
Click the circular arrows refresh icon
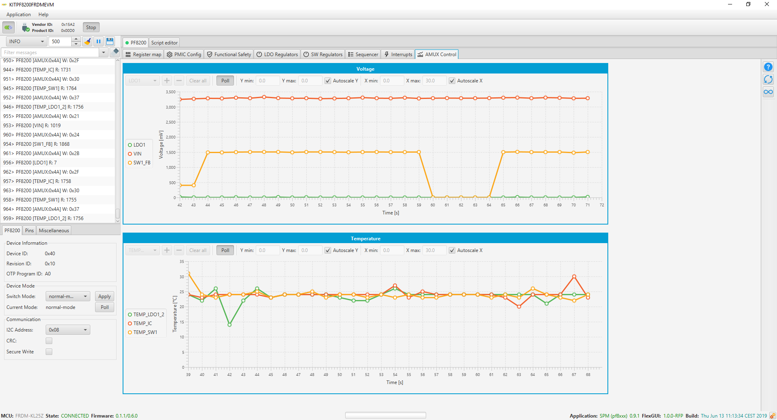click(x=768, y=80)
